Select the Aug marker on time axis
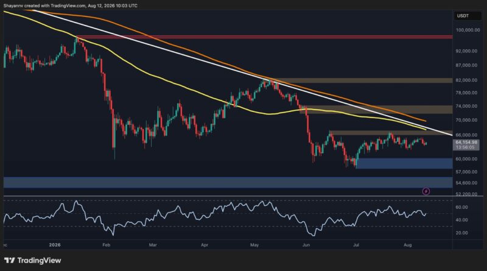Viewport: 487px width, 271px height. click(407, 245)
